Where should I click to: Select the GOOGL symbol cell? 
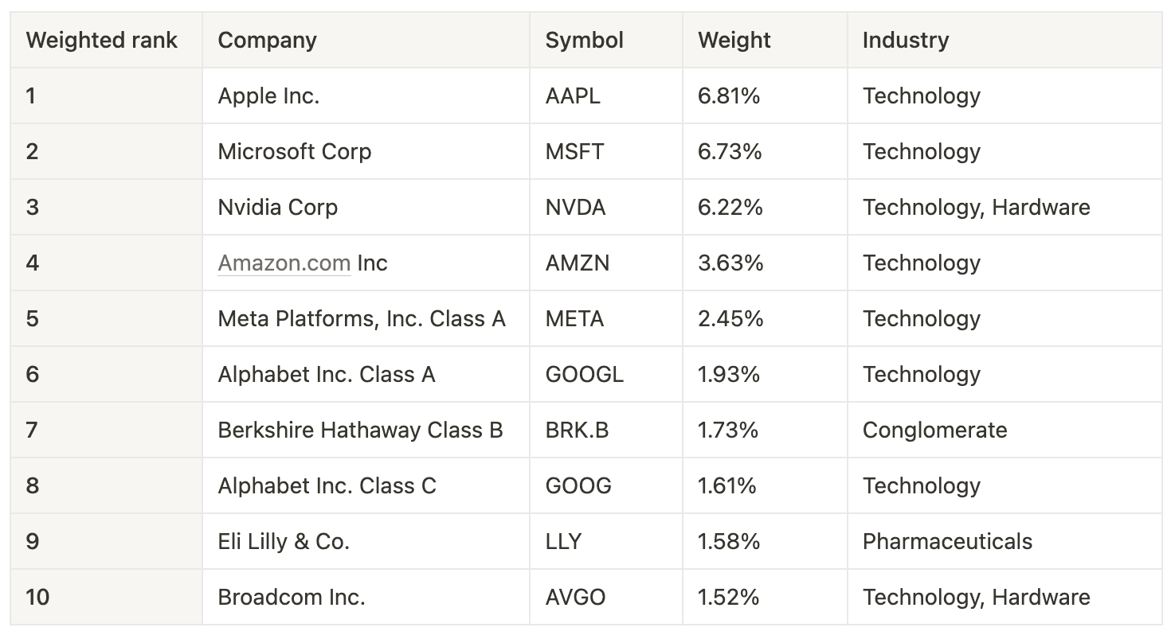[x=584, y=375]
